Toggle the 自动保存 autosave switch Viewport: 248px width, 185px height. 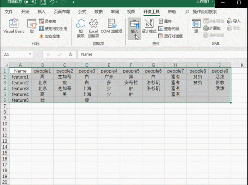point(30,2)
